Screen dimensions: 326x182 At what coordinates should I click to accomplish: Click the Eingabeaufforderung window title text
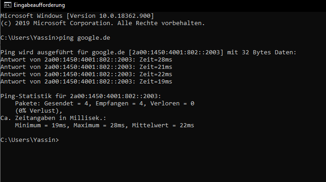point(39,5)
